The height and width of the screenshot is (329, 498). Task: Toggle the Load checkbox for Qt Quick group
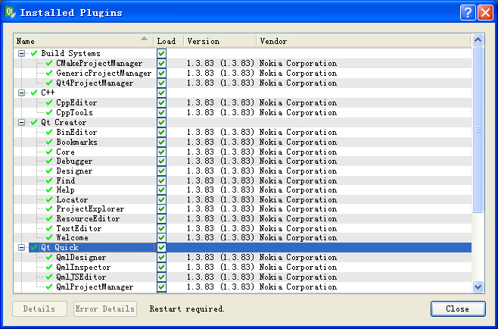pyautogui.click(x=161, y=247)
